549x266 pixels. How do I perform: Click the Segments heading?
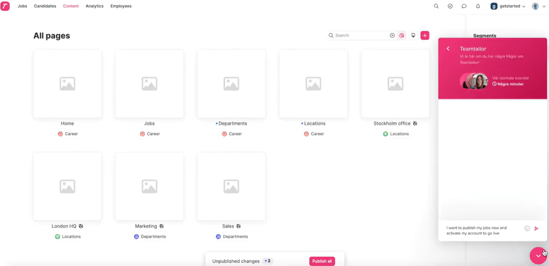point(485,35)
